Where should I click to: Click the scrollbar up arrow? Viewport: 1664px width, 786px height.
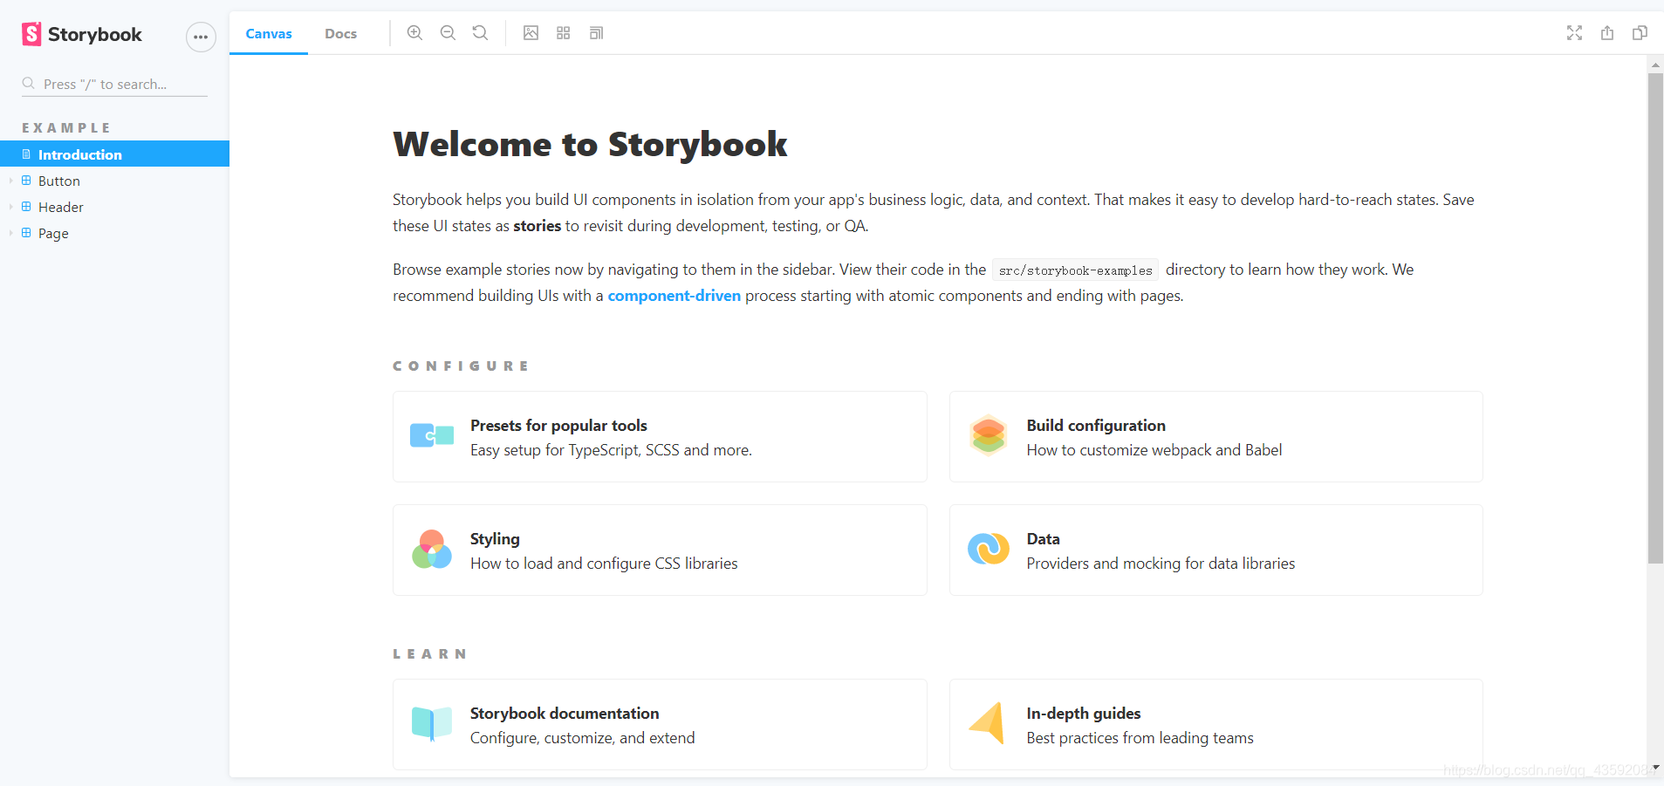pyautogui.click(x=1655, y=65)
